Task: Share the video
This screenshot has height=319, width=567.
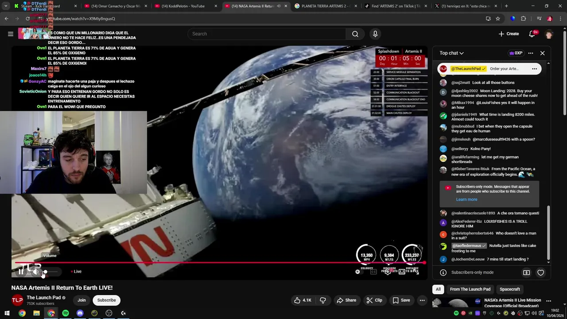Action: point(346,300)
